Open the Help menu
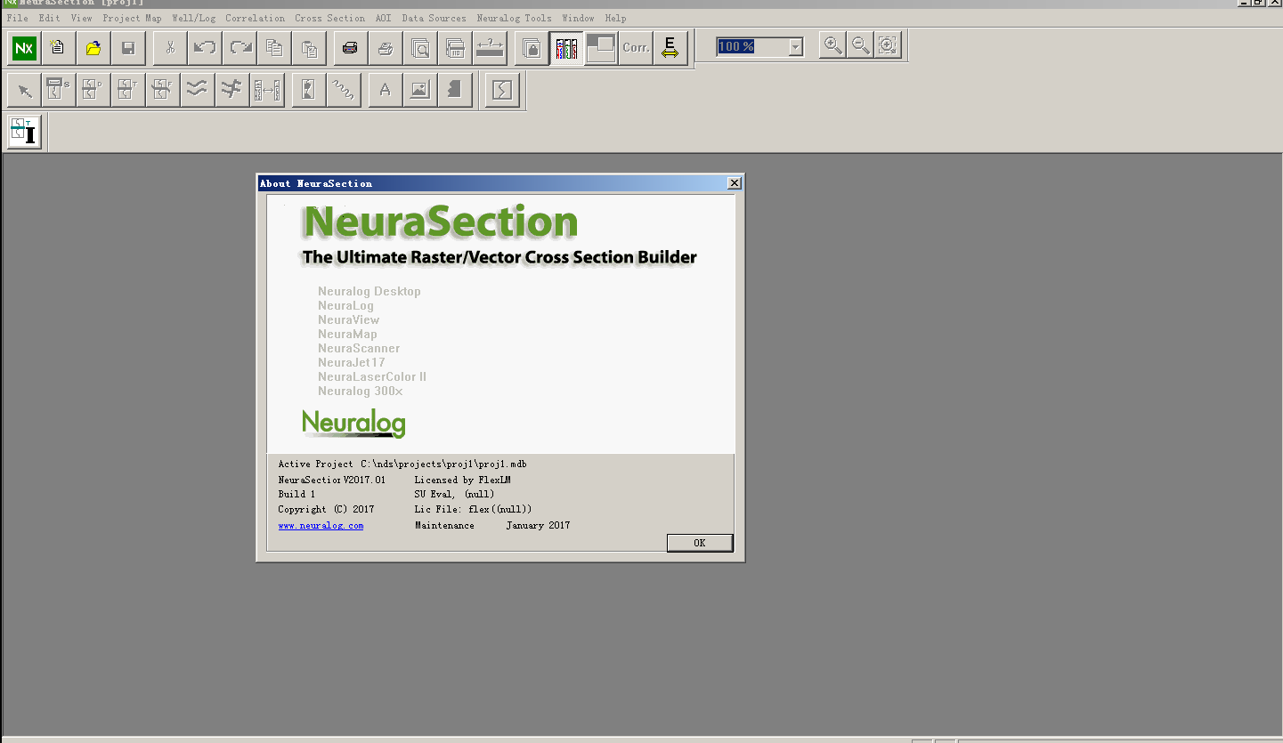Image resolution: width=1283 pixels, height=743 pixels. tap(615, 18)
